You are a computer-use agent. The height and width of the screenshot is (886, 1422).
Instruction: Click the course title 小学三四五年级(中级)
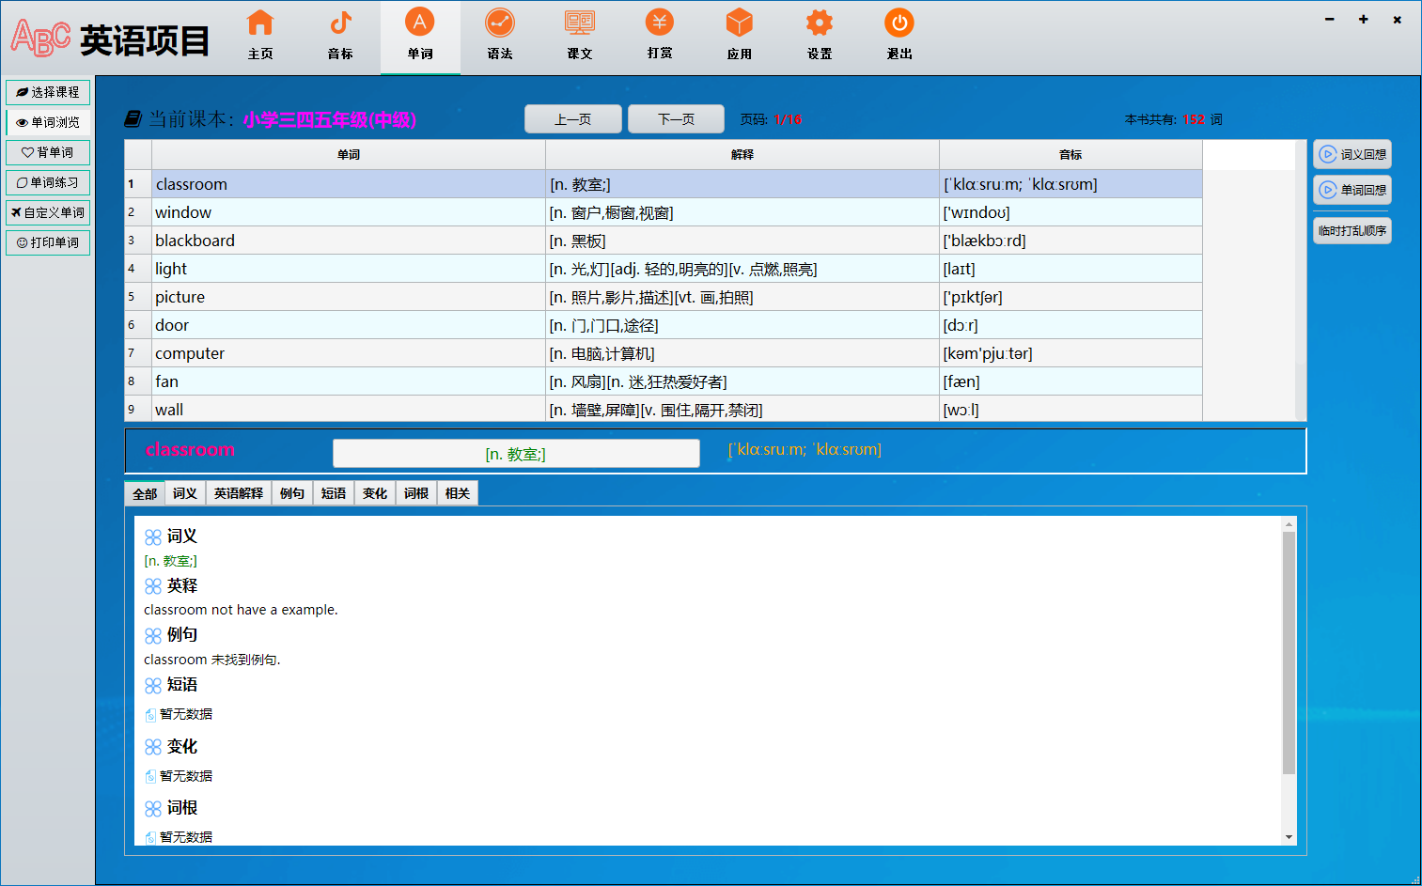pyautogui.click(x=330, y=120)
